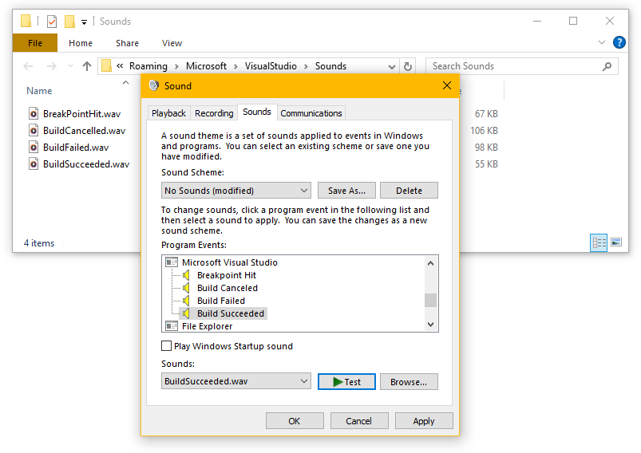Click the folder icon in Explorer title bar

tap(26, 21)
